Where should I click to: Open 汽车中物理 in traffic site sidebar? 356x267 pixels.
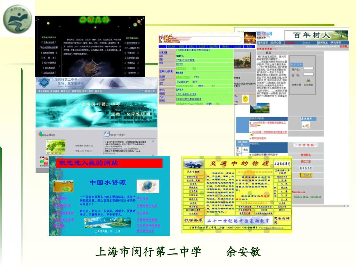click(x=193, y=172)
